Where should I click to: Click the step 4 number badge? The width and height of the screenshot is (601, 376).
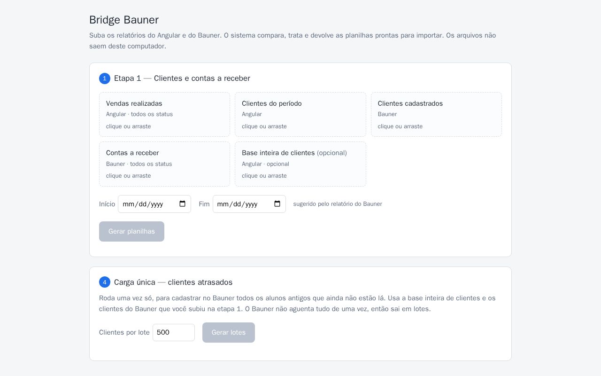105,282
